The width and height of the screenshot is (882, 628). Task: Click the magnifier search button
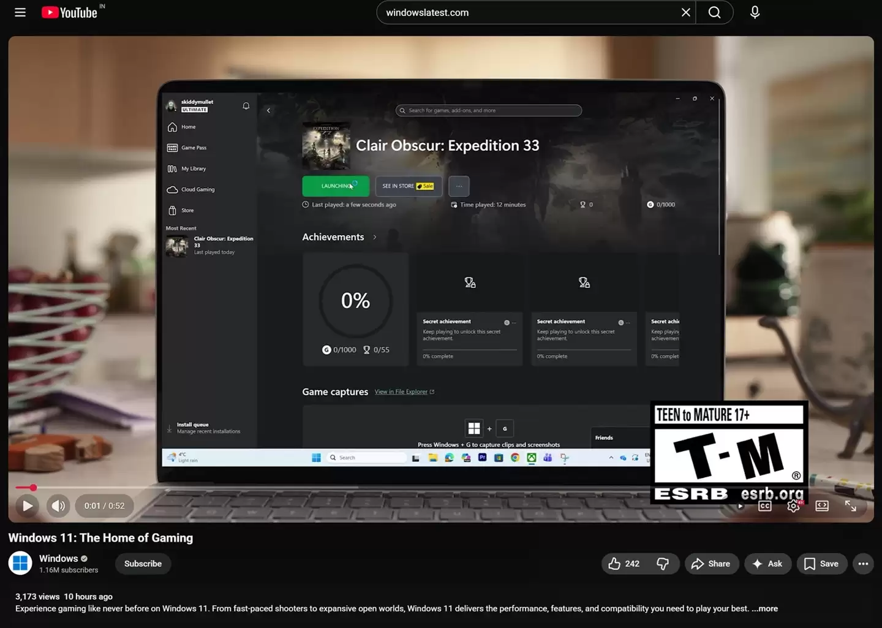click(x=714, y=12)
